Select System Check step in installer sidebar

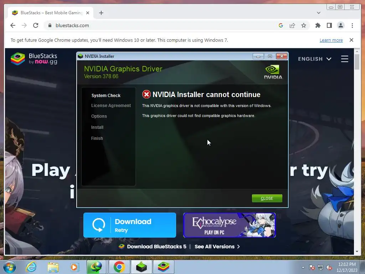pos(106,96)
